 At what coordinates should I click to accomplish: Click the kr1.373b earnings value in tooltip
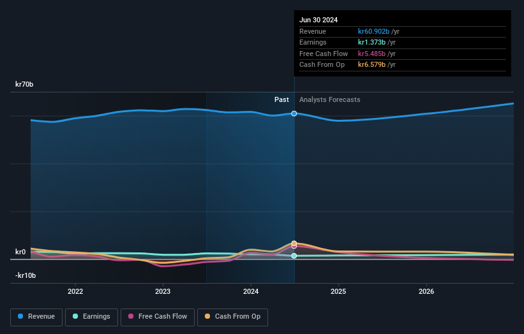click(x=371, y=42)
